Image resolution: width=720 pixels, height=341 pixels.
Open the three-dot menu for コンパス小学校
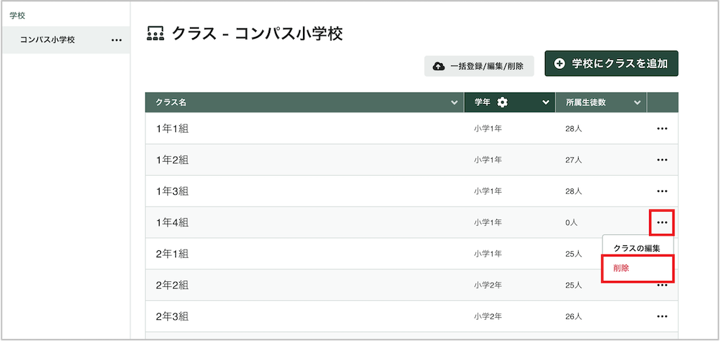click(x=117, y=40)
